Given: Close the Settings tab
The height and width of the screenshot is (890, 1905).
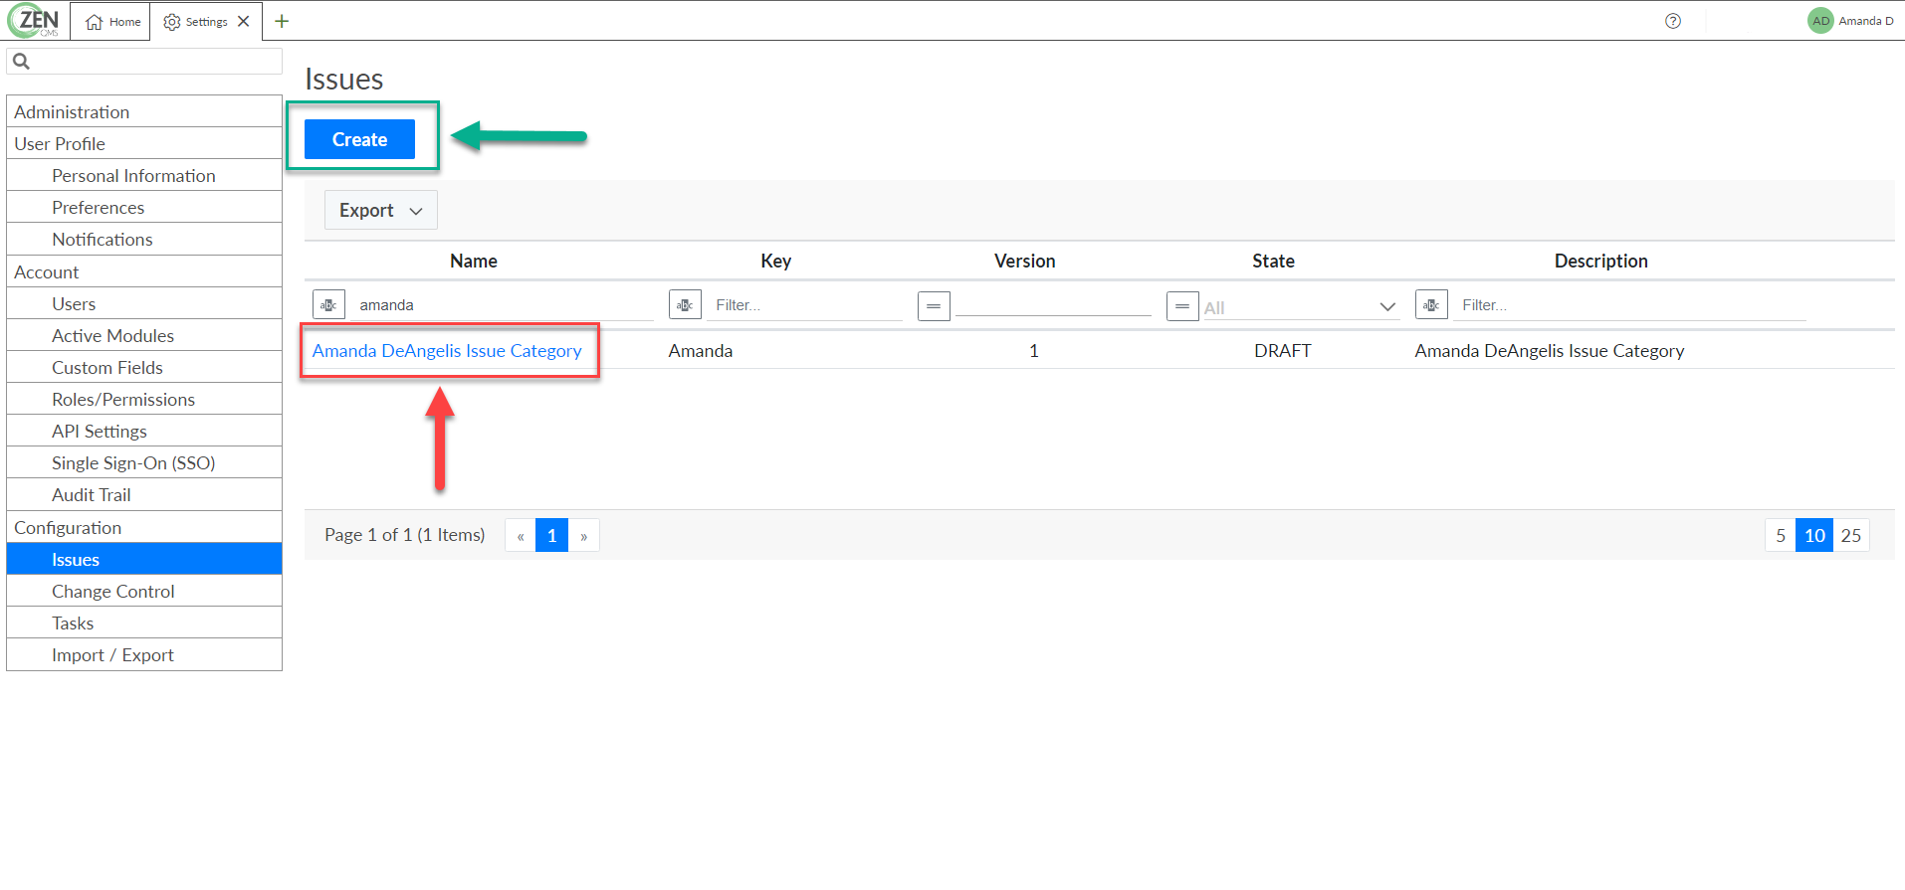Looking at the screenshot, I should click(244, 21).
